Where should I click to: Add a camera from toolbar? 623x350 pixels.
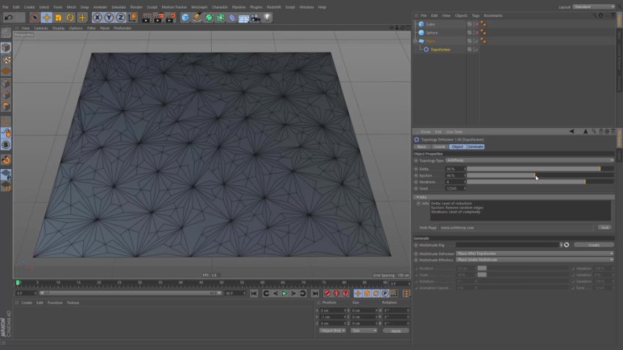coord(256,18)
